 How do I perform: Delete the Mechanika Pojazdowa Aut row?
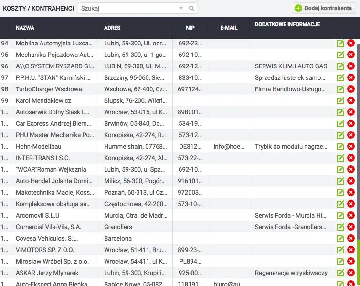[x=351, y=55]
